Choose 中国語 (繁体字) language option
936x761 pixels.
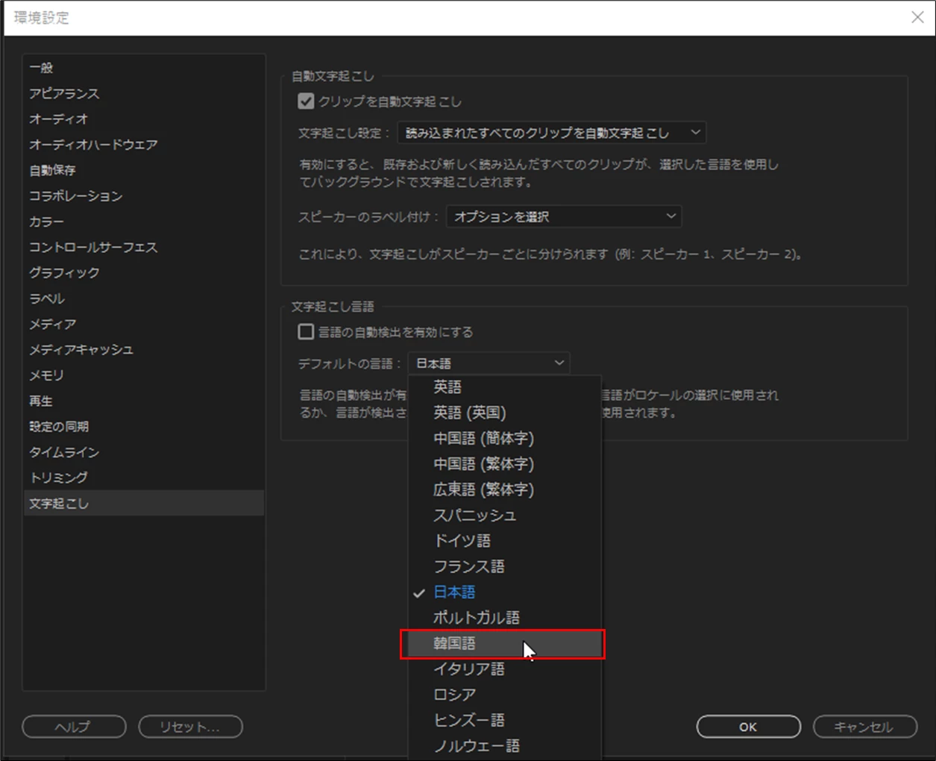[x=505, y=464]
